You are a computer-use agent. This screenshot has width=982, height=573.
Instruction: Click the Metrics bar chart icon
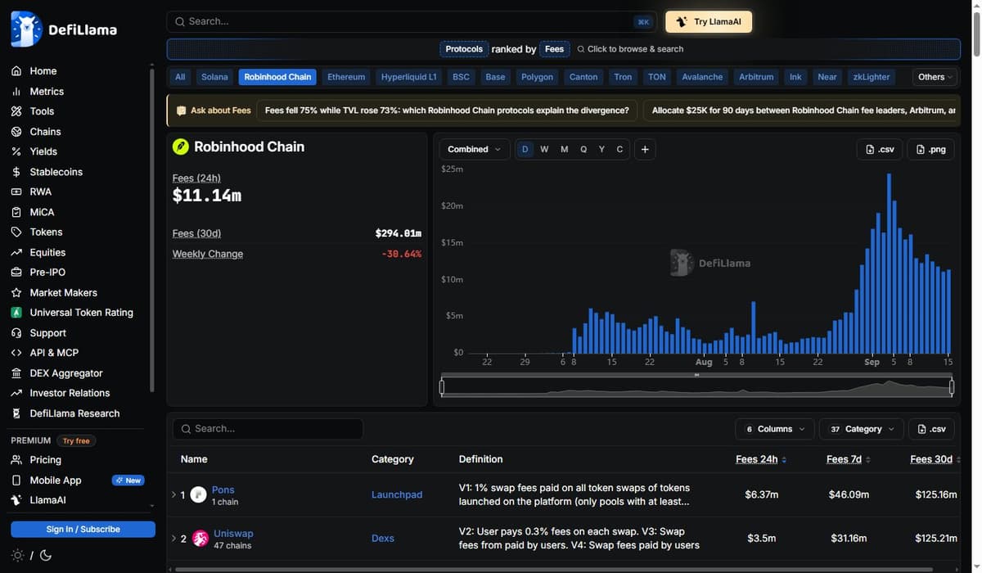(x=16, y=92)
